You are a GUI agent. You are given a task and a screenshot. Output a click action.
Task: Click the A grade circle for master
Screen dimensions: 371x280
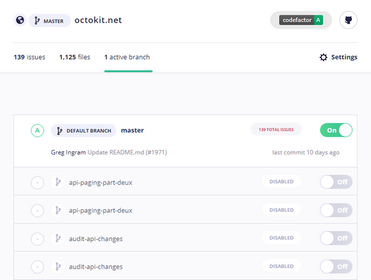[x=38, y=131]
